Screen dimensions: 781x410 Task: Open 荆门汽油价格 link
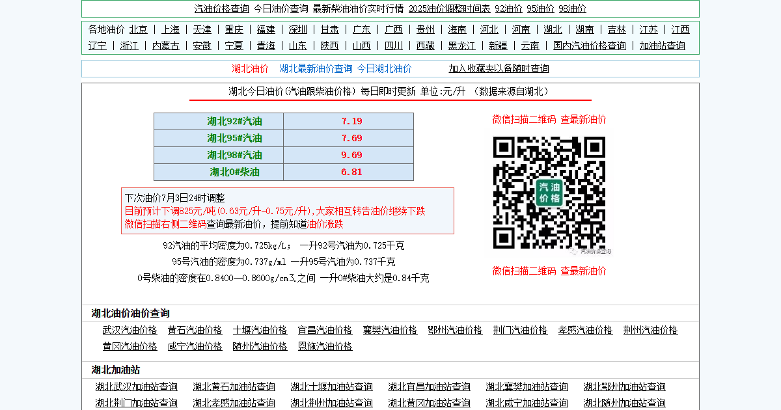(x=521, y=330)
